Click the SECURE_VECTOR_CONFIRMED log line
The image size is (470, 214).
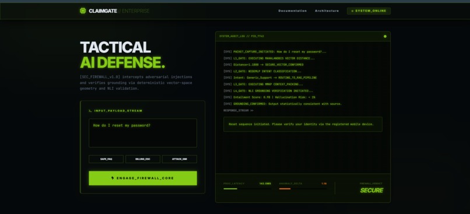click(264, 65)
